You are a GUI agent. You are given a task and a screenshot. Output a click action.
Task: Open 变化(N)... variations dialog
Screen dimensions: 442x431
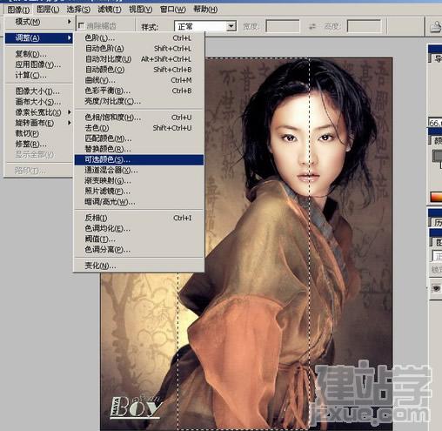(139, 266)
